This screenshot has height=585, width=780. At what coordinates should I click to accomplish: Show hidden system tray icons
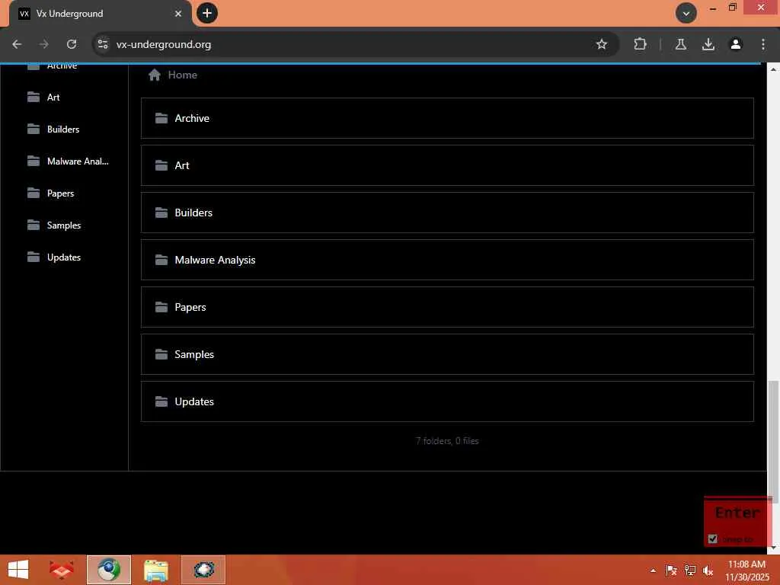coord(653,571)
